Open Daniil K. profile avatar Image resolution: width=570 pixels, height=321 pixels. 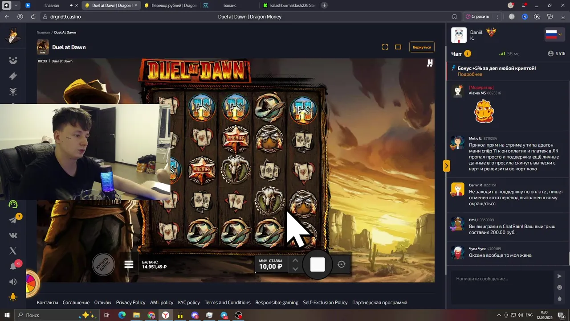point(459,35)
